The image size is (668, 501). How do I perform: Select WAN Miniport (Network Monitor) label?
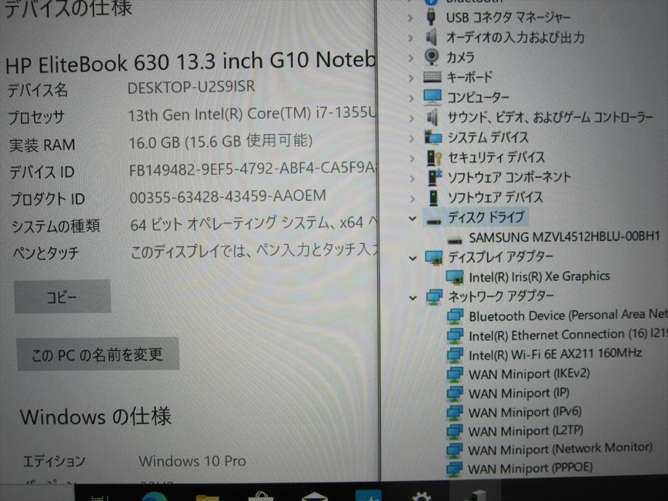[560, 449]
